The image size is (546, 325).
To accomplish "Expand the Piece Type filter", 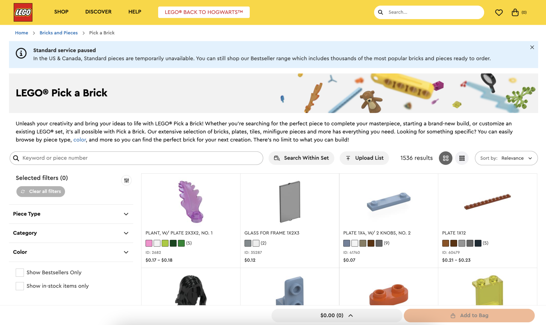I will (x=71, y=214).
